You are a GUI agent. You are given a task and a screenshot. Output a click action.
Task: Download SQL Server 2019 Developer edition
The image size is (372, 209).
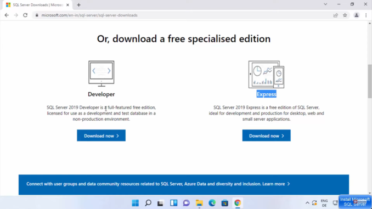(x=101, y=135)
